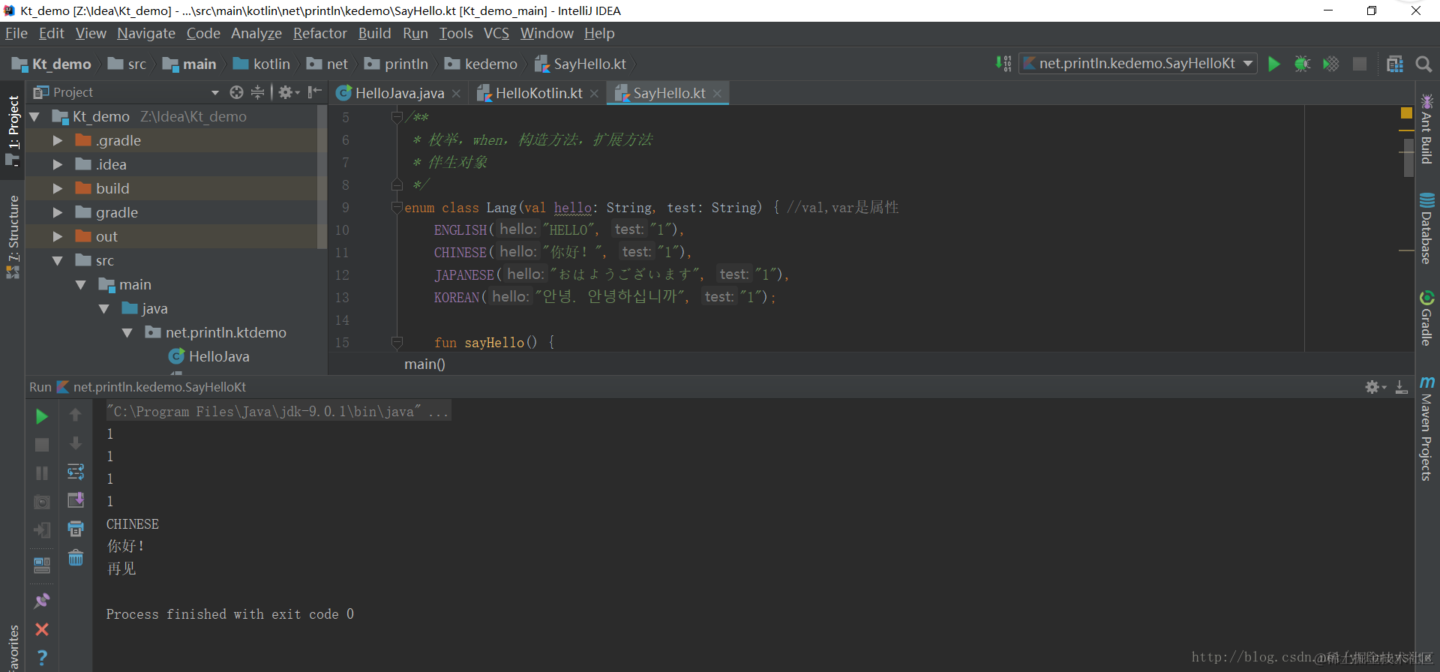
Task: Click restore layout icon in Run panel
Action: pos(42,565)
